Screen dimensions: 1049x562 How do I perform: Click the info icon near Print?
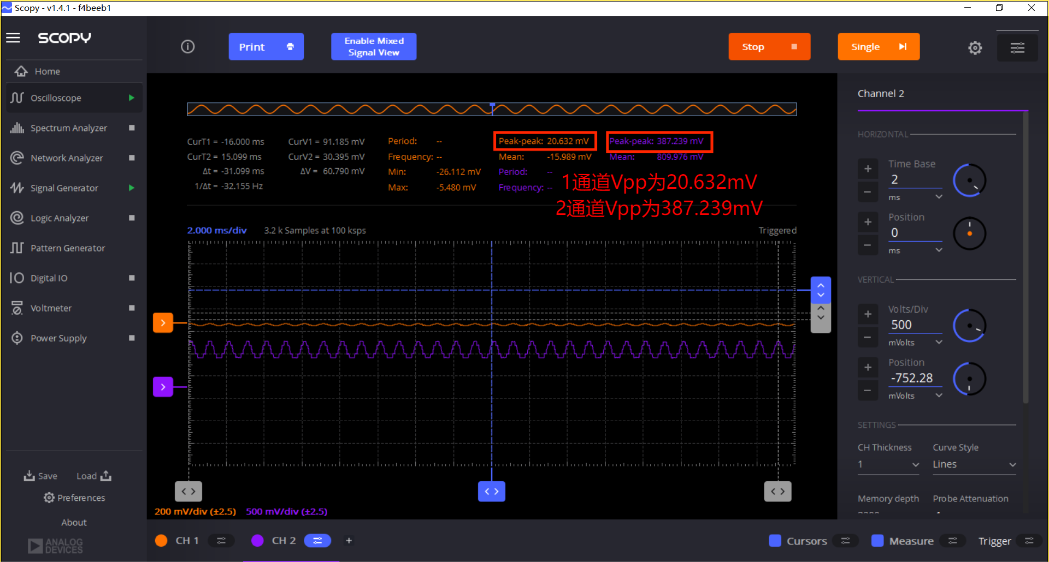click(x=187, y=46)
